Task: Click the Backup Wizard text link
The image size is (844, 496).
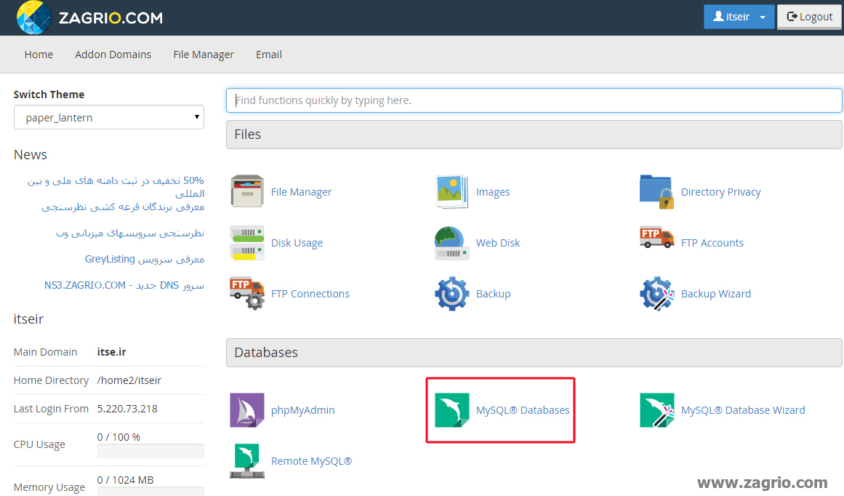Action: [716, 294]
